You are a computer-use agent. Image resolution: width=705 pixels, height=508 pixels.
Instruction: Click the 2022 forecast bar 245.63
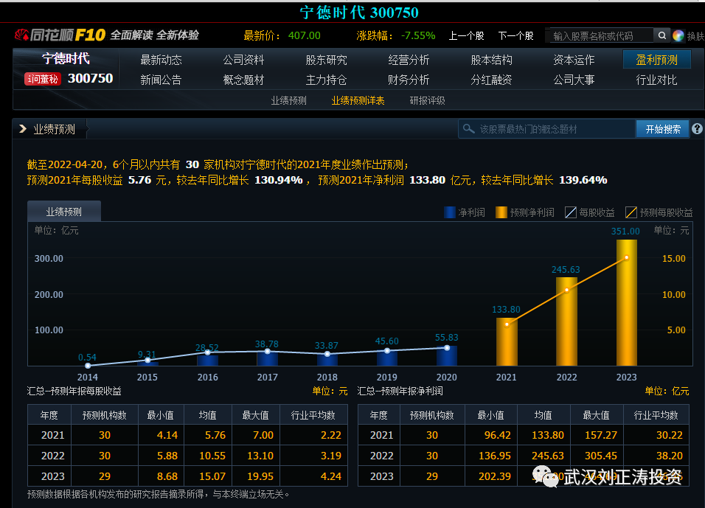tap(566, 321)
